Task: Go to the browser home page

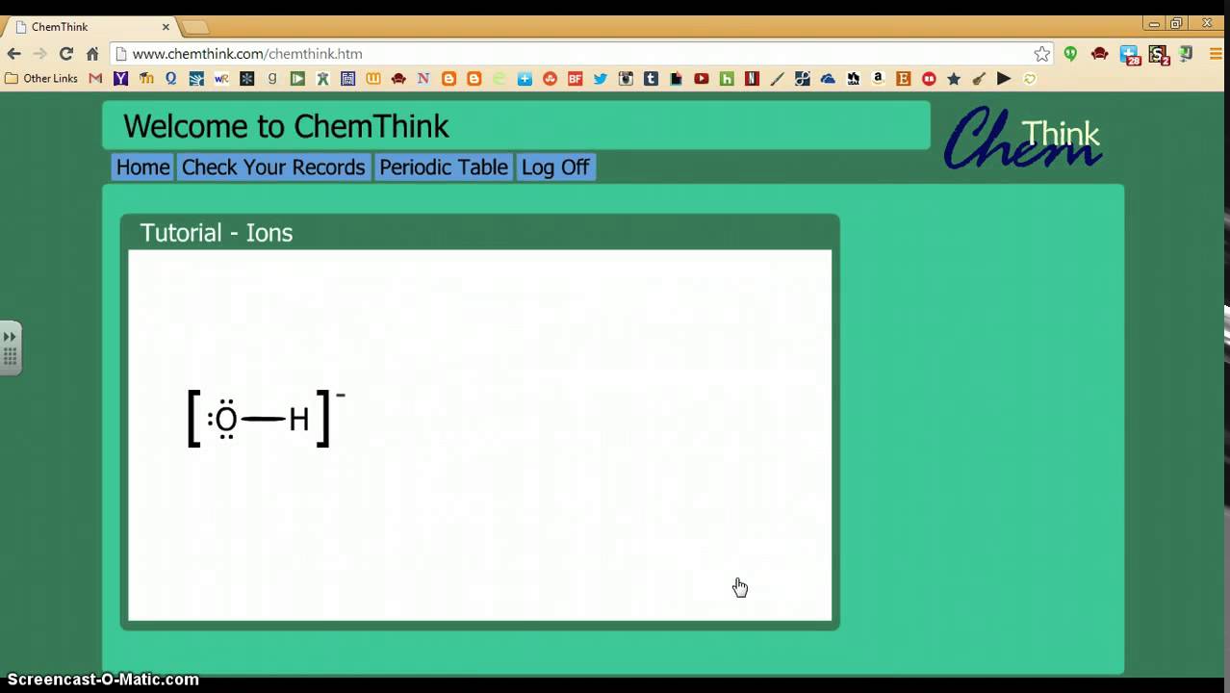Action: [x=92, y=54]
